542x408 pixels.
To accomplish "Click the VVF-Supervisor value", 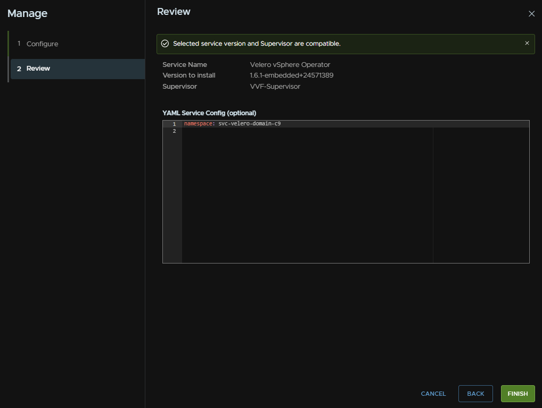I will pyautogui.click(x=275, y=86).
